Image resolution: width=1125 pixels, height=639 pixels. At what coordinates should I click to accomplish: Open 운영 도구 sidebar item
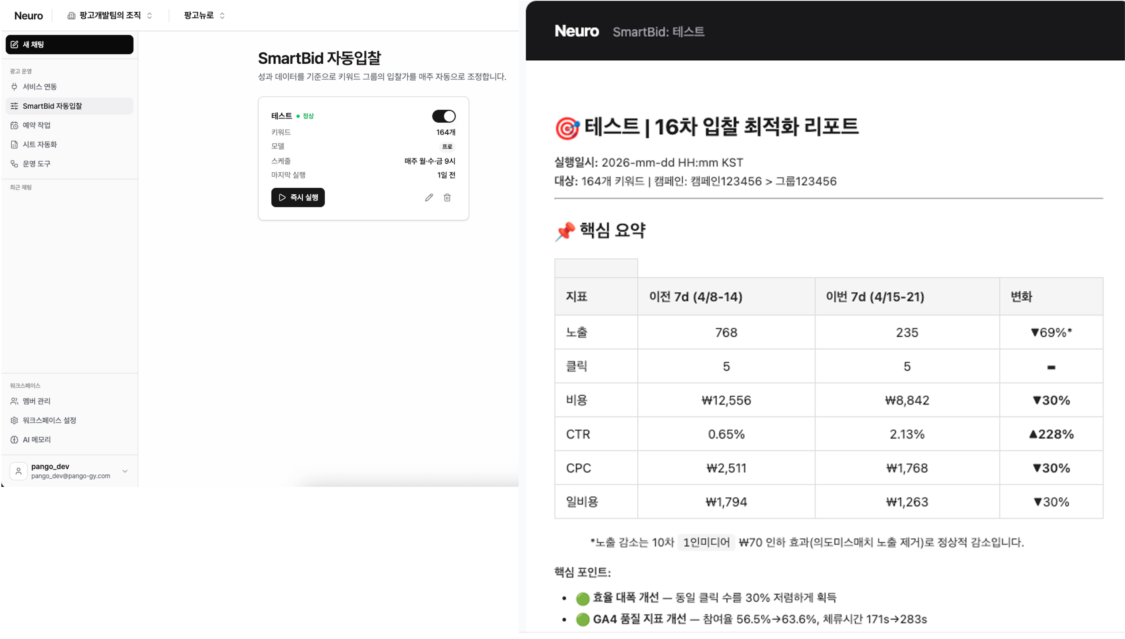point(69,164)
